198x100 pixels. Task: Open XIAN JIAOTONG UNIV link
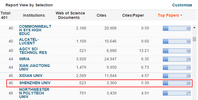[34, 67]
